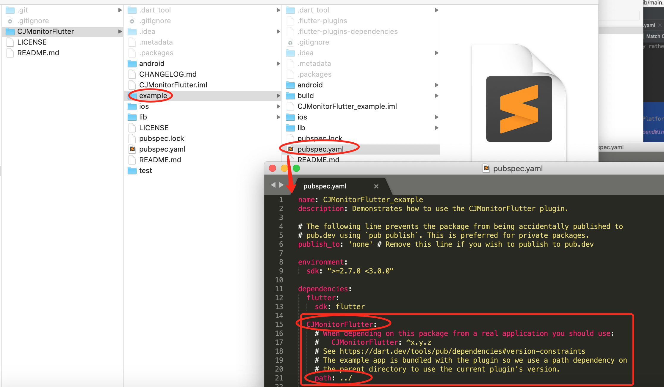The height and width of the screenshot is (387, 664).
Task: Close the pubspec.yaml tab in Sublime
Action: [376, 186]
